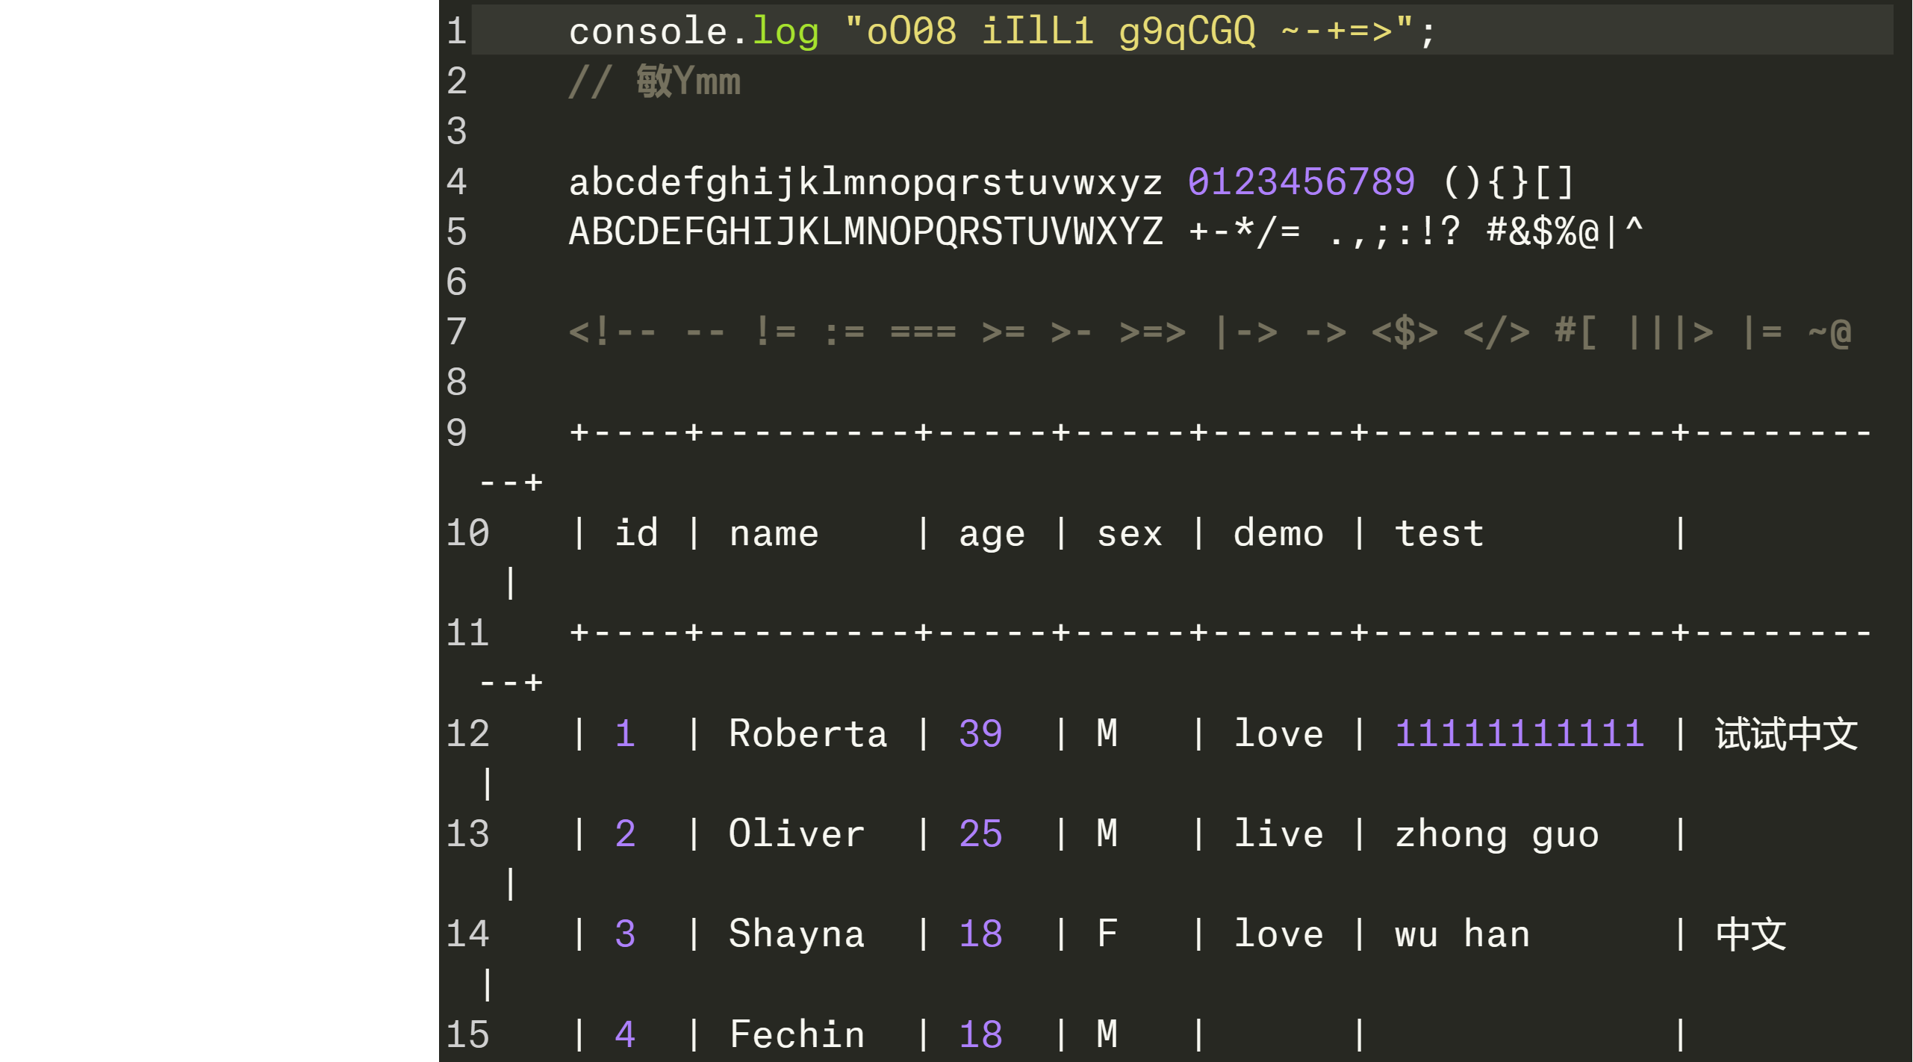Click line number 10 in the gutter
Image resolution: width=1913 pixels, height=1062 pixels.
pos(468,532)
